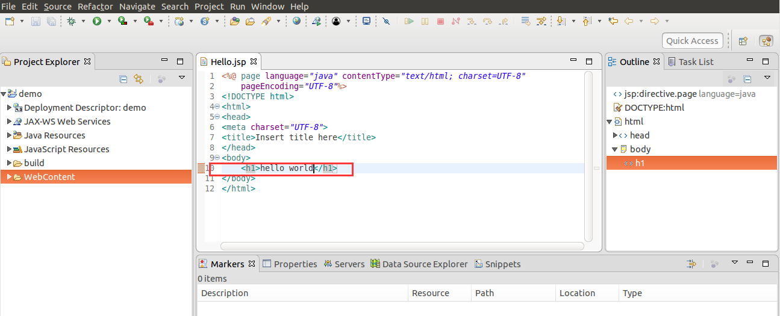Open the Project Explorer view menu arrow
780x316 pixels.
tap(181, 78)
